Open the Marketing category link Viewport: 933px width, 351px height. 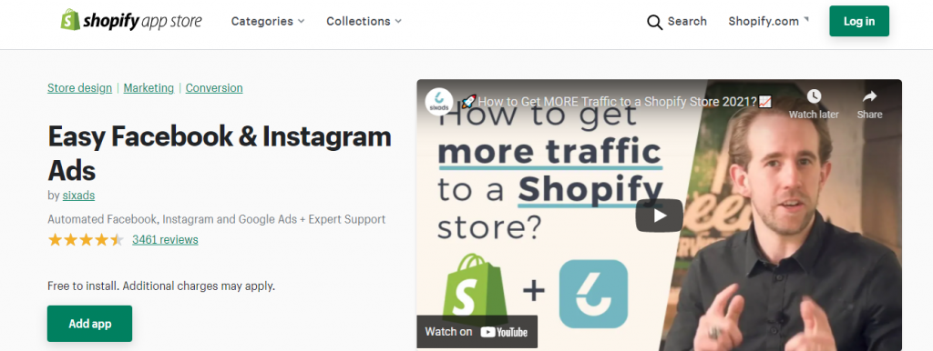149,88
